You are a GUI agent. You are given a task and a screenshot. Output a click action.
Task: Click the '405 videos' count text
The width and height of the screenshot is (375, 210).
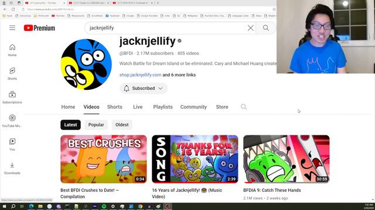pos(188,53)
